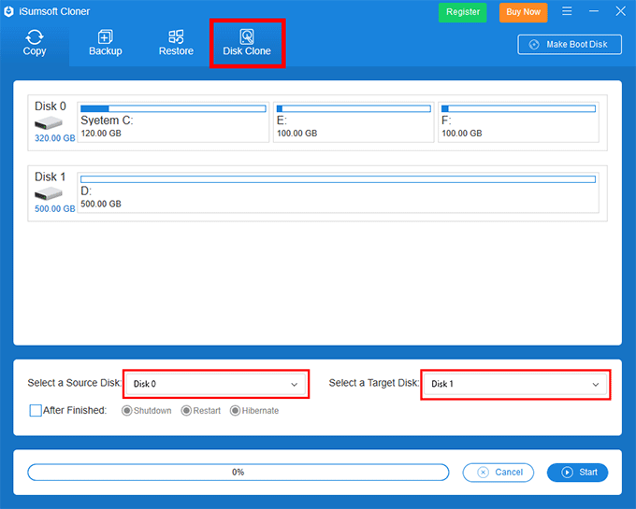Click the Disk Clone magnifier icon

[x=247, y=36]
